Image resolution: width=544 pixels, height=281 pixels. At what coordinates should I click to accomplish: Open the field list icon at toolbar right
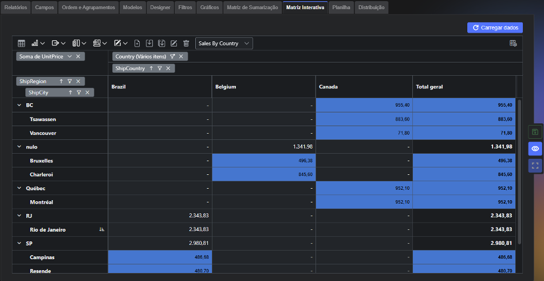[x=513, y=44]
